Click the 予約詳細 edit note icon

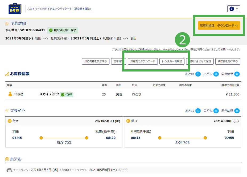(7, 24)
